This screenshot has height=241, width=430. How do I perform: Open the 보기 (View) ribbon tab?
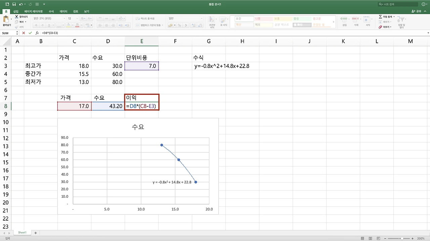[x=87, y=11]
